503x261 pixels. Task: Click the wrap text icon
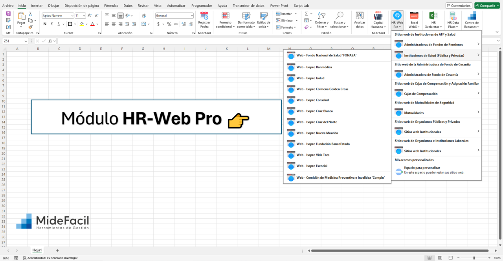click(x=144, y=16)
